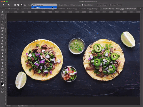Viewport: 143px width, 107px height.
Task: Switch to the Sweet Macaroons.jpg tab
Action: pyautogui.click(x=12, y=9)
